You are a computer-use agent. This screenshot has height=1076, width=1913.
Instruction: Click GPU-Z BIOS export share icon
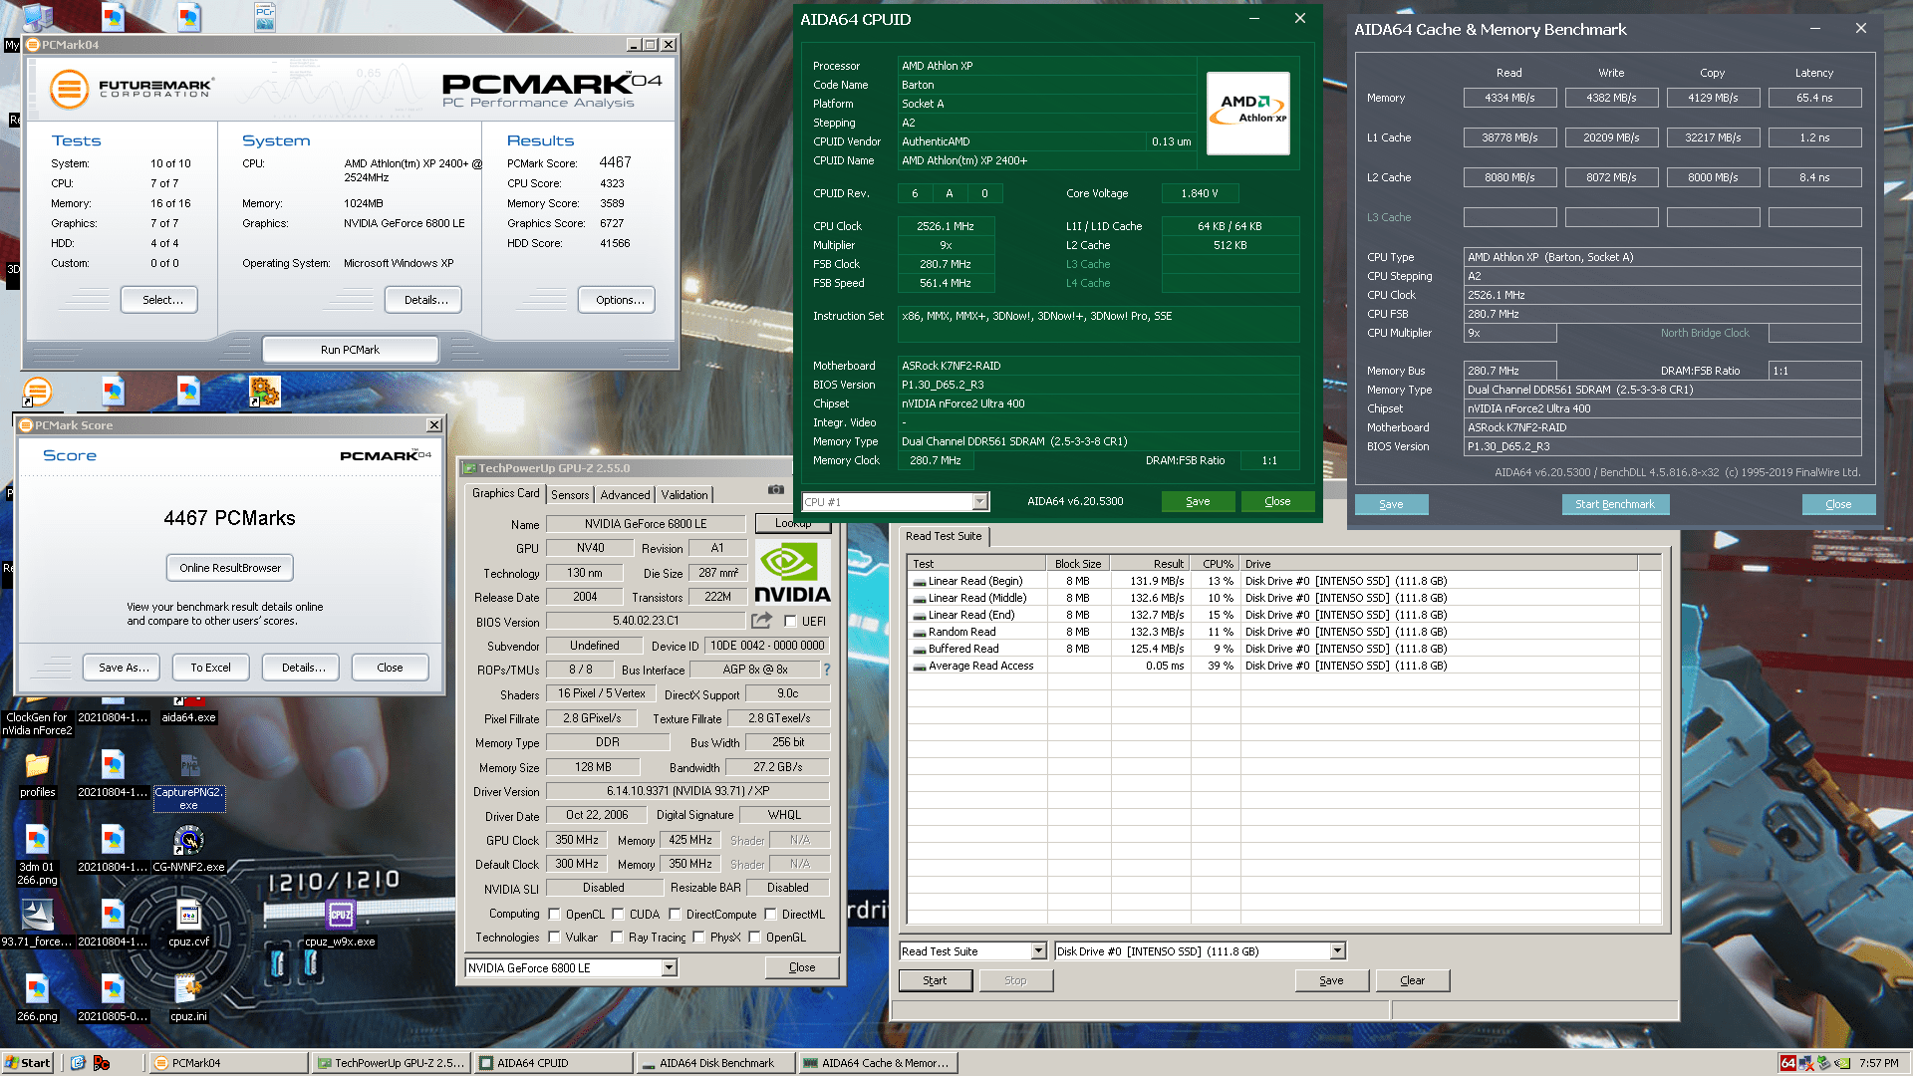pyautogui.click(x=762, y=620)
